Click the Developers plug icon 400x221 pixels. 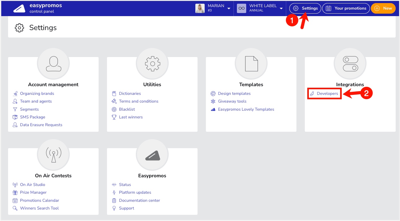pyautogui.click(x=312, y=94)
